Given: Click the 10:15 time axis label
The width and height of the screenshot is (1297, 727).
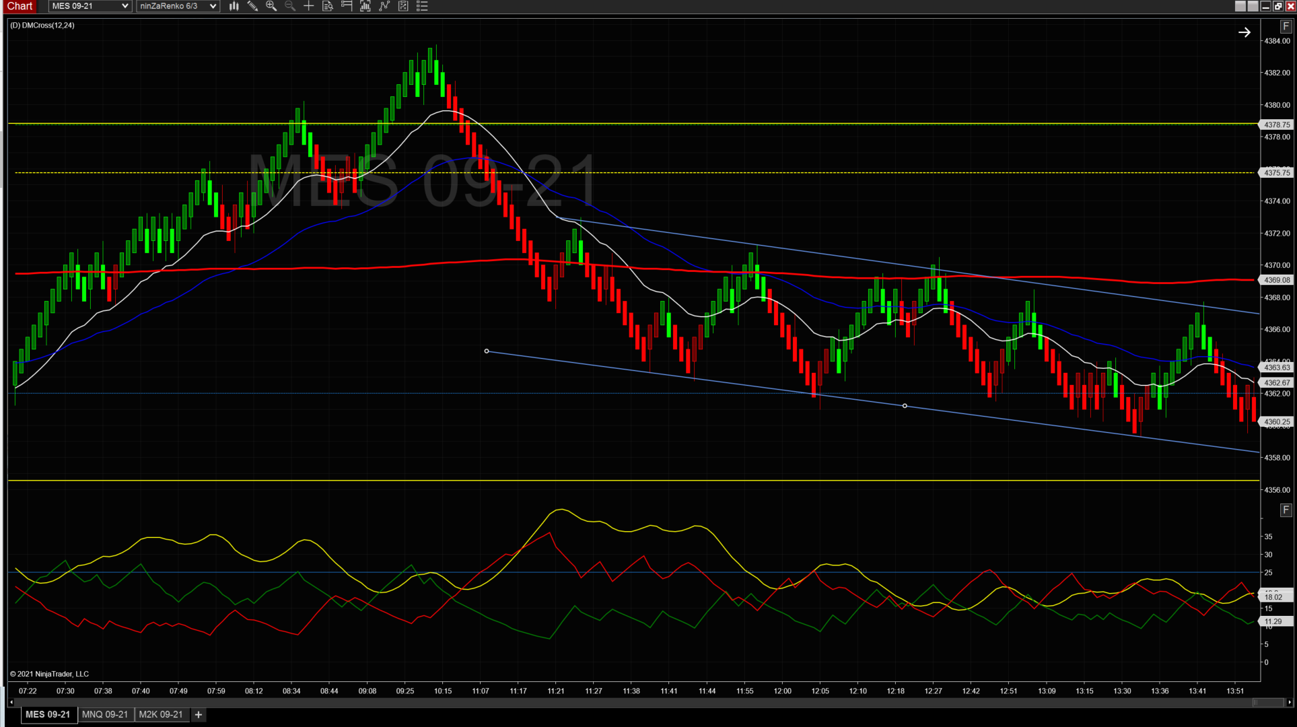Looking at the screenshot, I should tap(443, 691).
